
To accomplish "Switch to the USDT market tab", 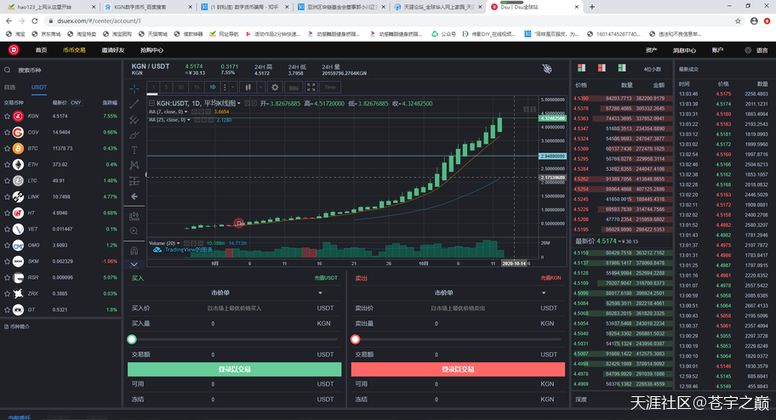I will [x=39, y=87].
